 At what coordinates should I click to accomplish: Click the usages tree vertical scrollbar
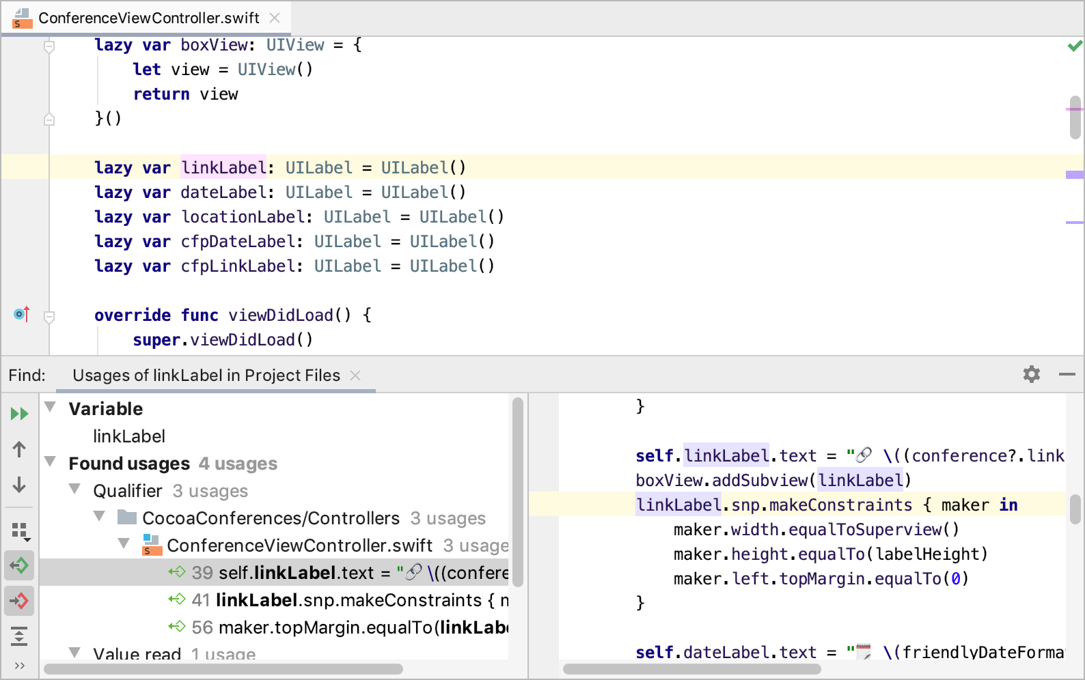point(518,492)
